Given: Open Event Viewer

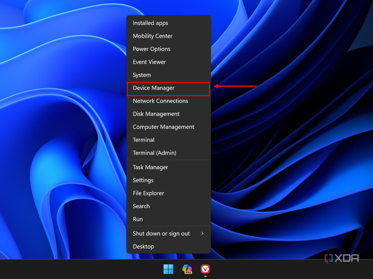Looking at the screenshot, I should point(150,62).
